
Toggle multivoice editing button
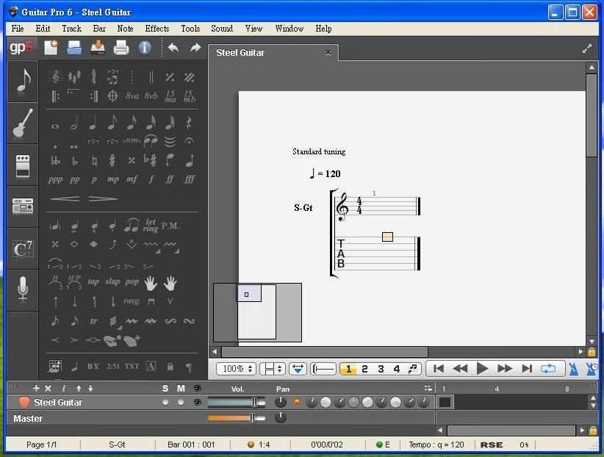point(413,369)
